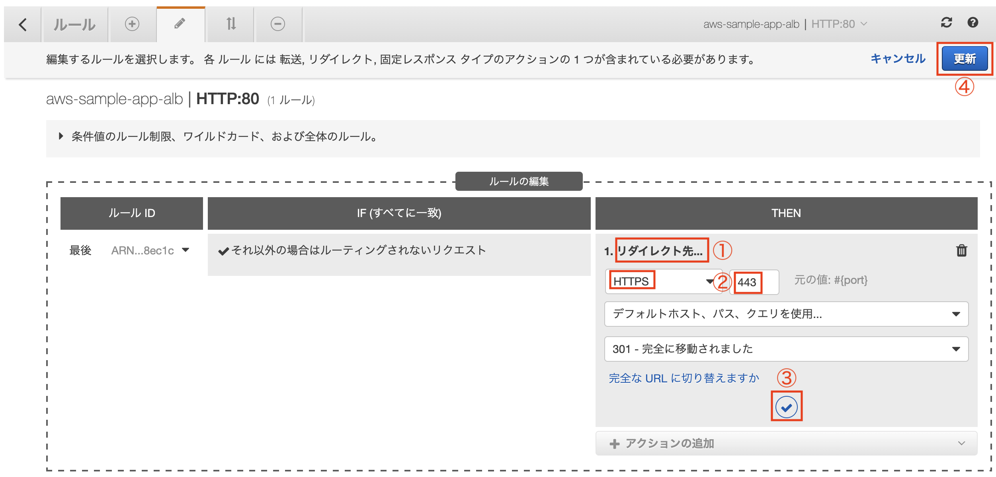Click the back arrow icon
Screen dimensions: 996x477
(23, 25)
